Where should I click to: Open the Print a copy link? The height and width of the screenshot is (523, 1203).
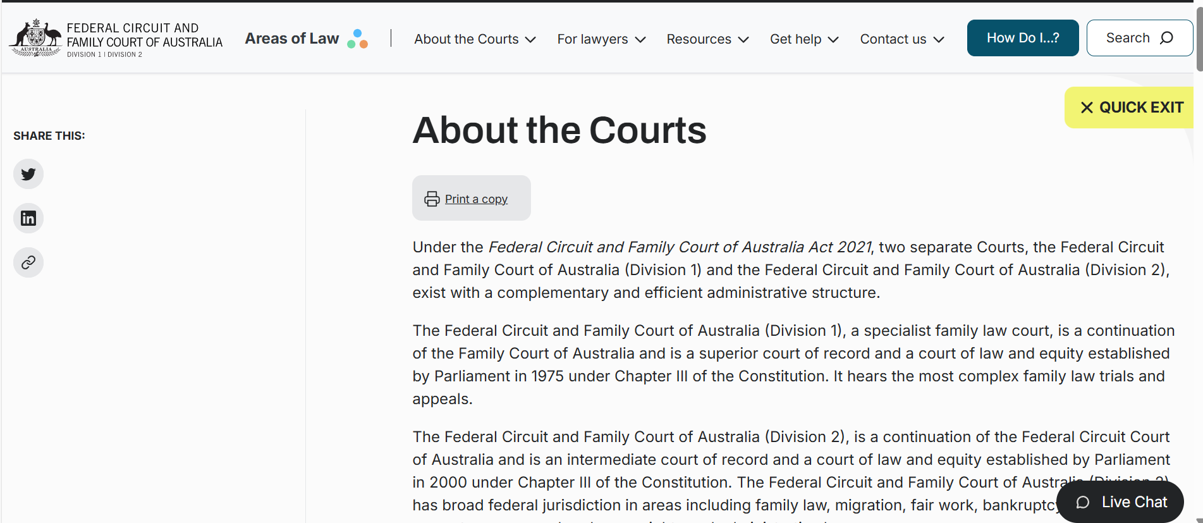(x=476, y=199)
